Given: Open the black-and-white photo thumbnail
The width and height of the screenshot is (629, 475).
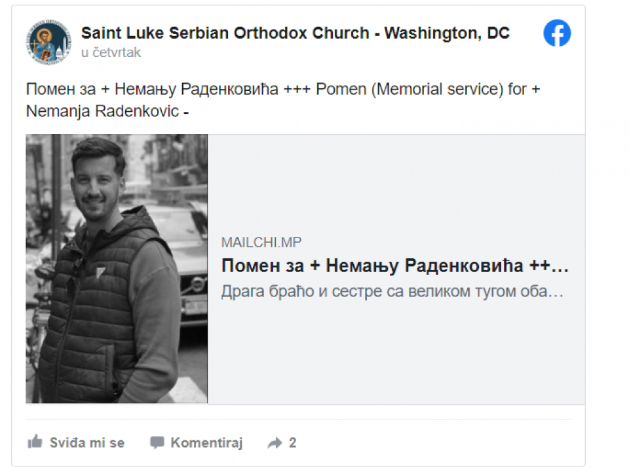Looking at the screenshot, I should (x=117, y=269).
